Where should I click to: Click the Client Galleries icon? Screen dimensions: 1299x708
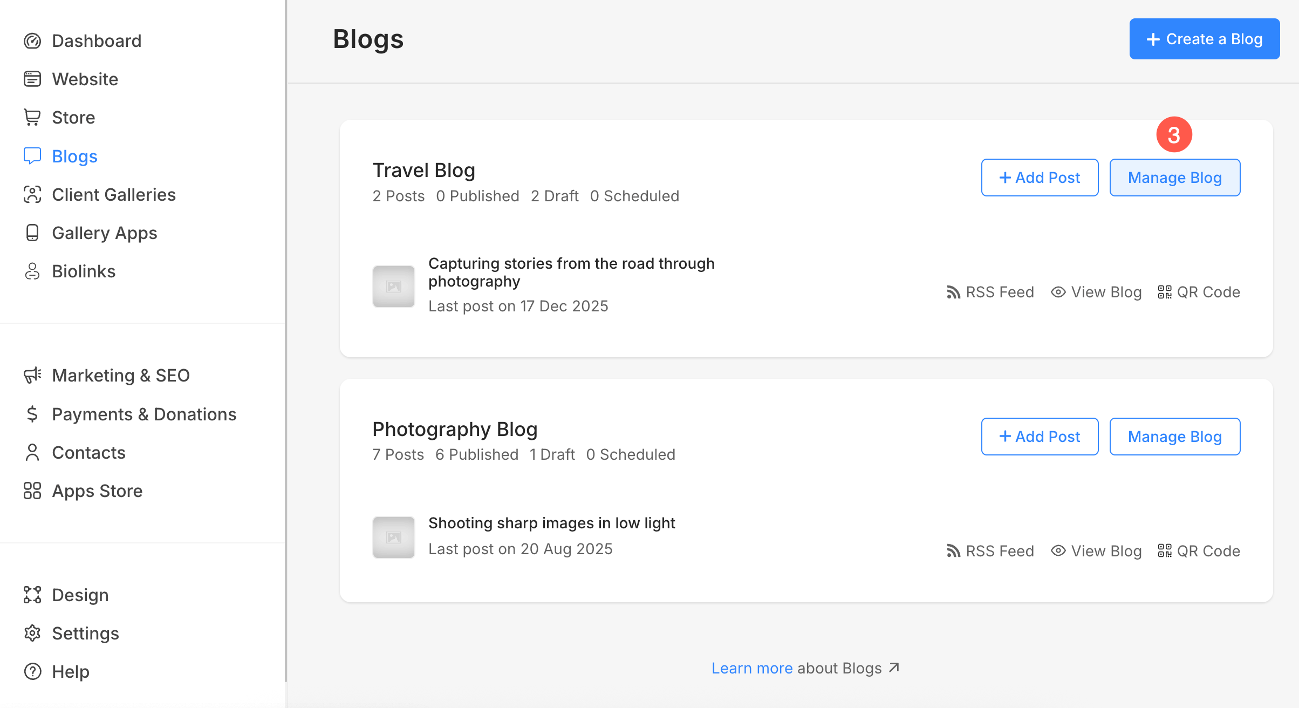pyautogui.click(x=32, y=195)
